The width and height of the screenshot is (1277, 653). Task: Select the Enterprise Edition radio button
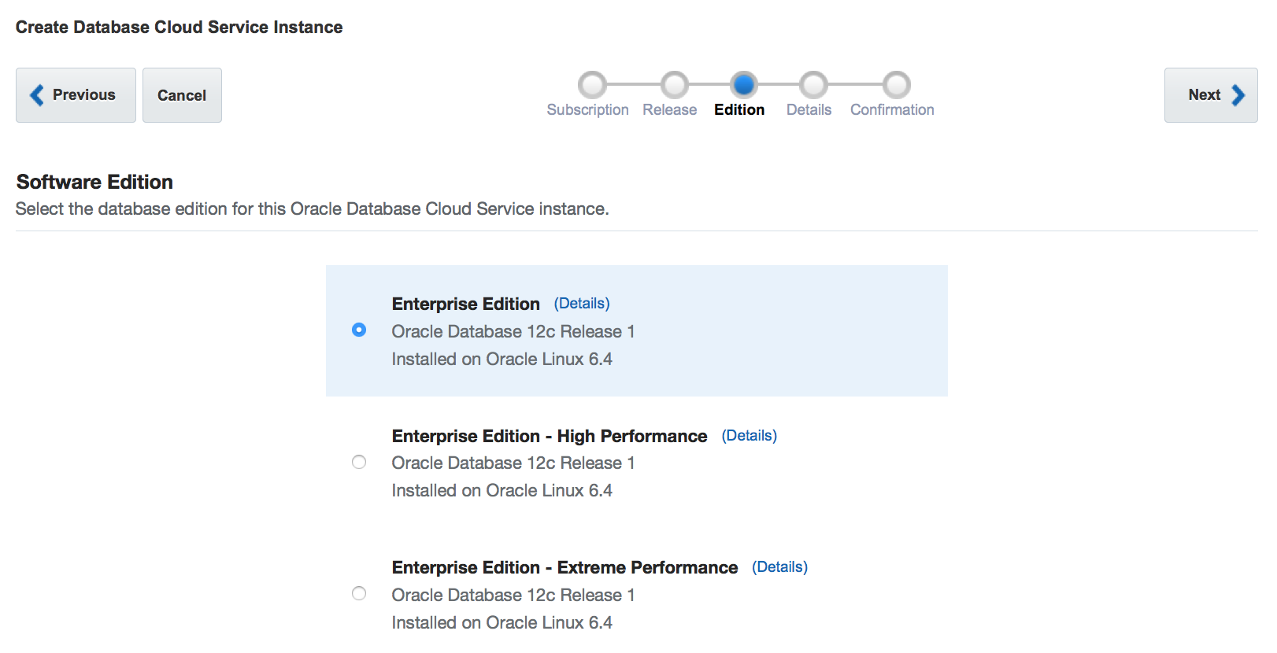359,330
